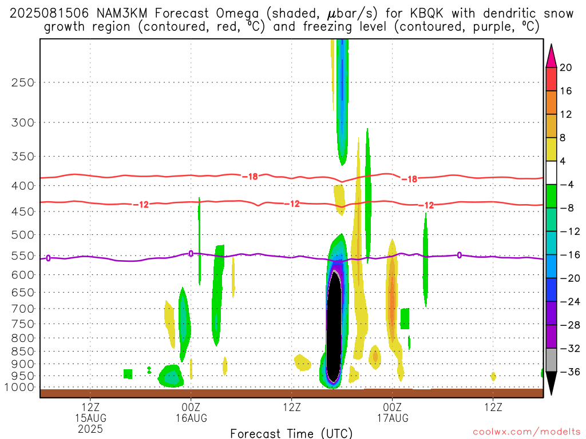Click the 400 pressure level label
The image size is (586, 439).
(23, 186)
